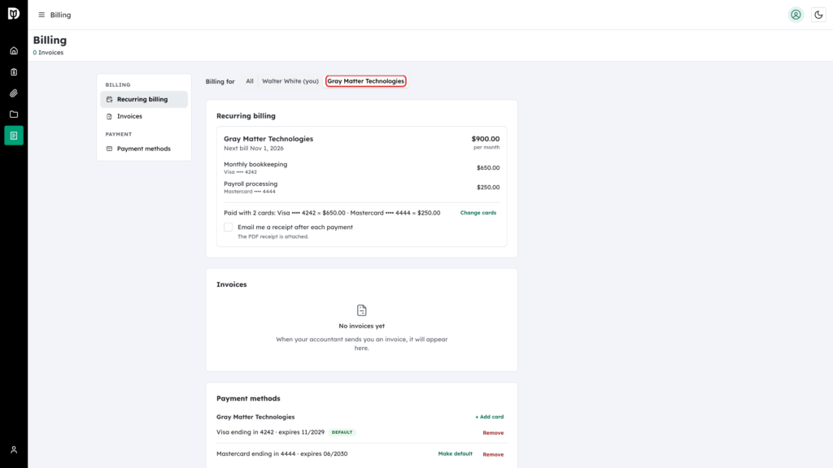Open Payment methods in side menu
Screen dimensions: 833x468
[x=144, y=149]
